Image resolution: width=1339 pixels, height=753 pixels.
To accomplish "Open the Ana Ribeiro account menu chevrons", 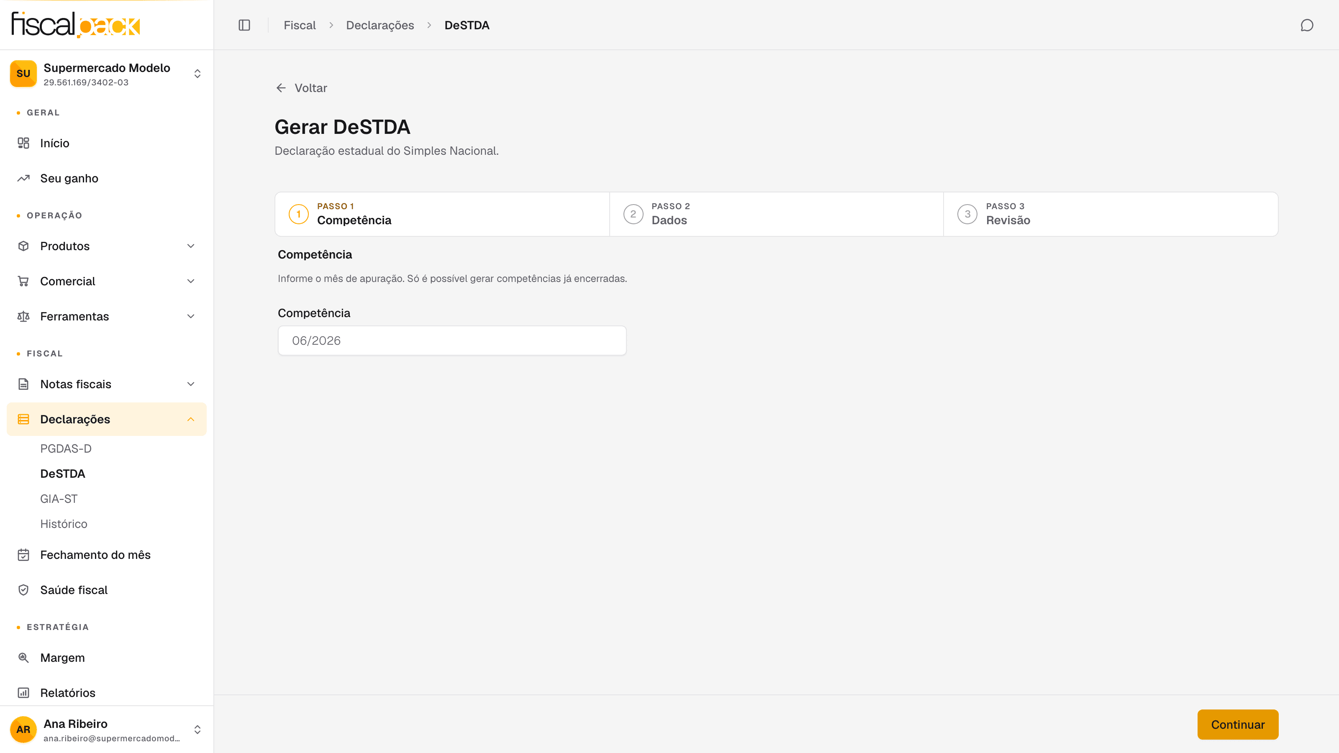I will 198,730.
